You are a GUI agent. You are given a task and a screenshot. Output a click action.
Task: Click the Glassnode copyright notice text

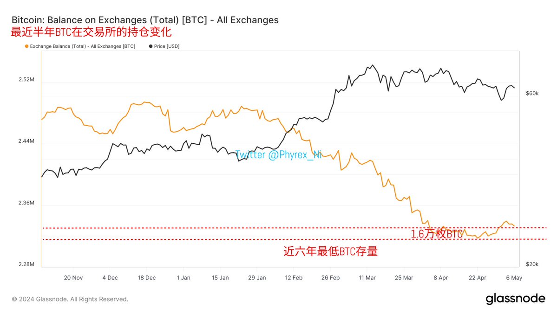coord(70,299)
